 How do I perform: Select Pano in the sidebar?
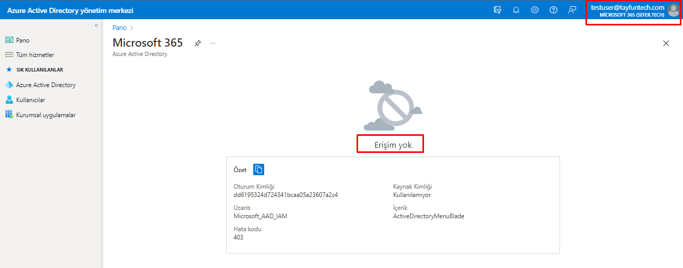pos(23,40)
